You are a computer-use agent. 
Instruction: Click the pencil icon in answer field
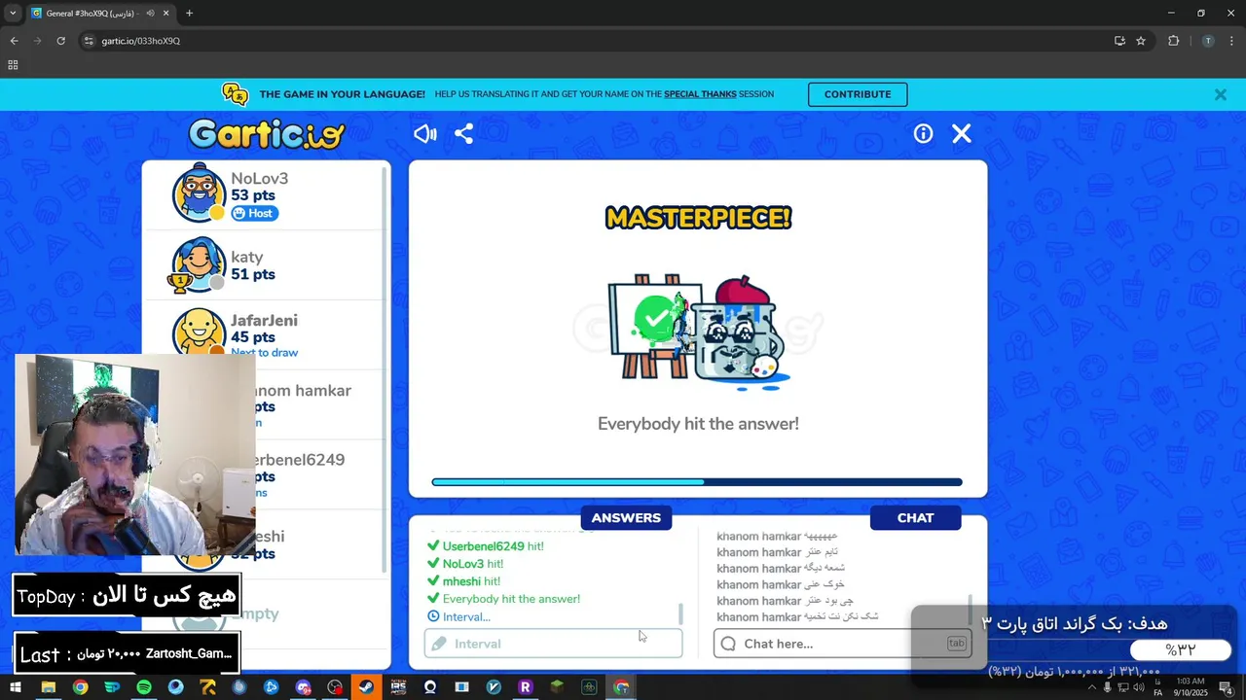point(439,644)
